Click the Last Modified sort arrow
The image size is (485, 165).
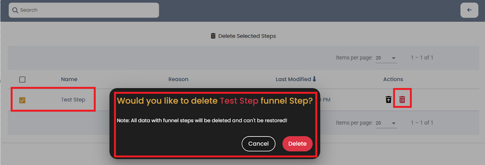[315, 79]
